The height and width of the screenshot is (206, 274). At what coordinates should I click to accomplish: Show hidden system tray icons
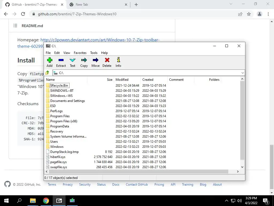pyautogui.click(x=226, y=201)
